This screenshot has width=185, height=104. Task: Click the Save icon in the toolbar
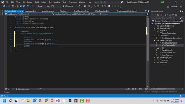(x=21, y=6)
